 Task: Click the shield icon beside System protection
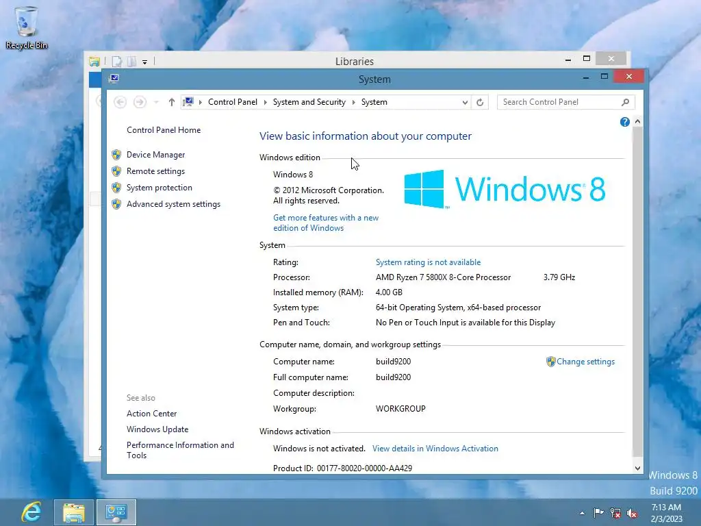(x=116, y=188)
